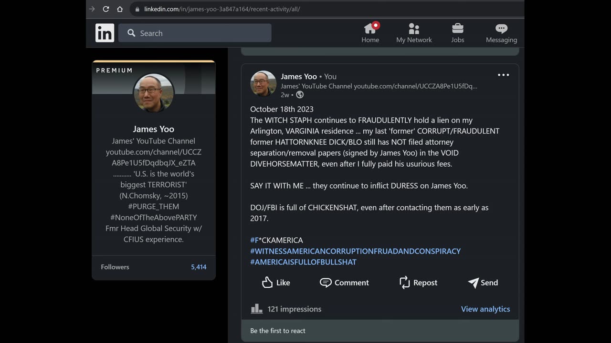Open James Yoo name in sidebar card
The image size is (611, 343).
click(153, 129)
